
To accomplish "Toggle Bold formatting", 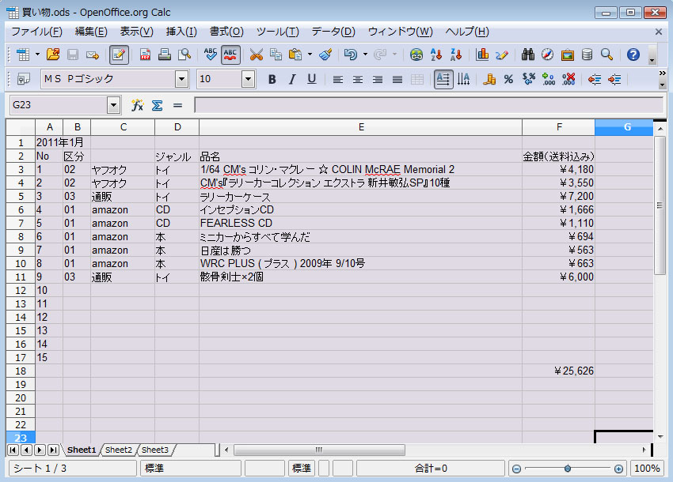I will tap(272, 79).
